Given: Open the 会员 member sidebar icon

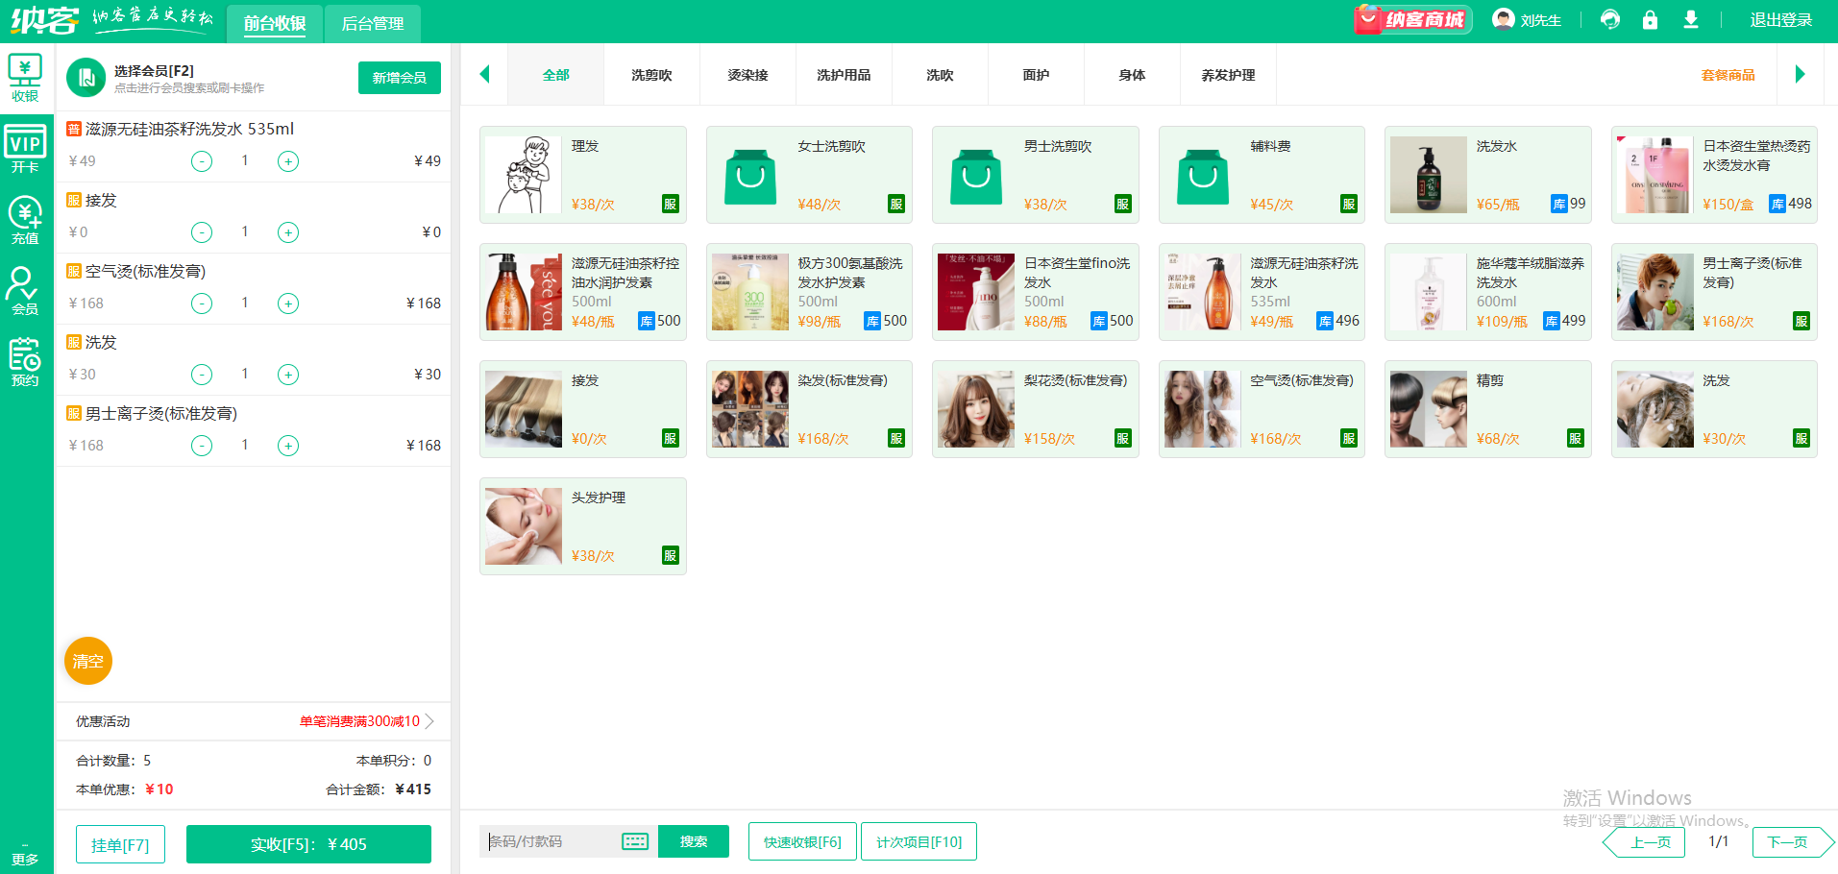Looking at the screenshot, I should pos(25,291).
